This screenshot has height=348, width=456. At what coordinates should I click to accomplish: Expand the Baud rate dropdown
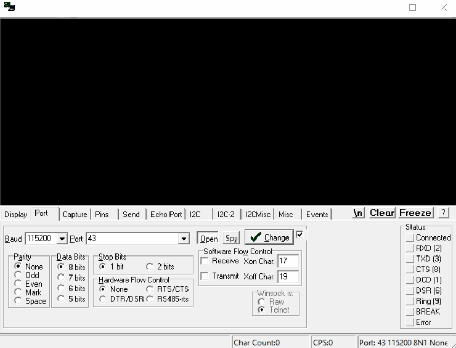coord(62,239)
